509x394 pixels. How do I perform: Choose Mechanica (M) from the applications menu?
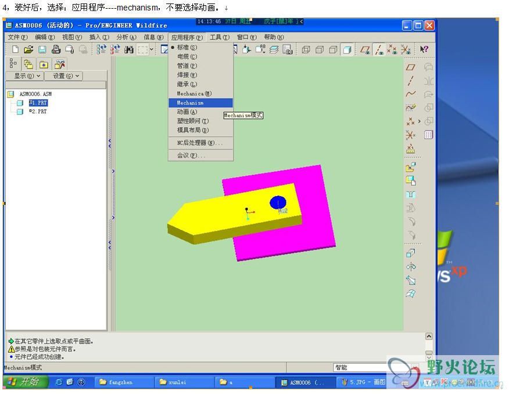[200, 94]
